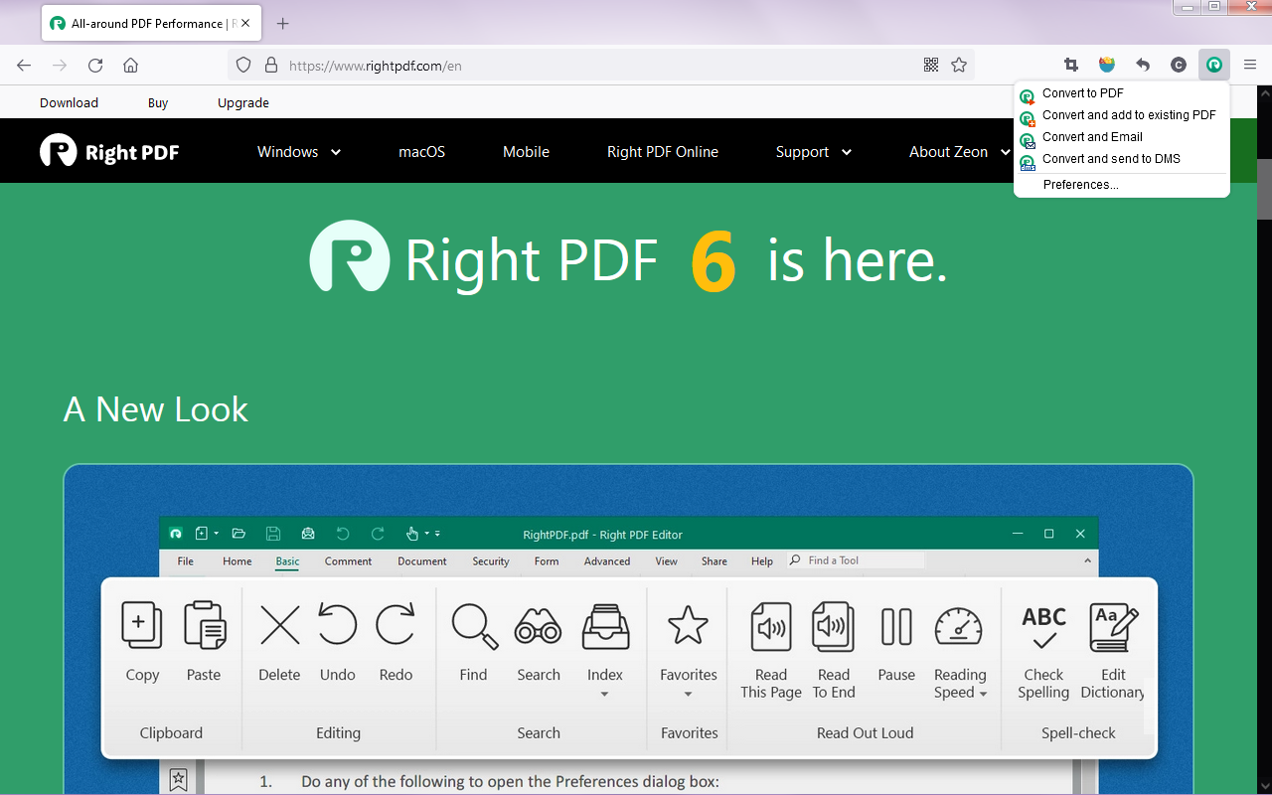Choose Convert and send to DMS
1272x795 pixels.
click(x=1121, y=159)
